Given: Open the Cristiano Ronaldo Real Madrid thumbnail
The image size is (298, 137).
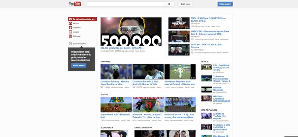Looking at the screenshot, I should click(x=148, y=72).
